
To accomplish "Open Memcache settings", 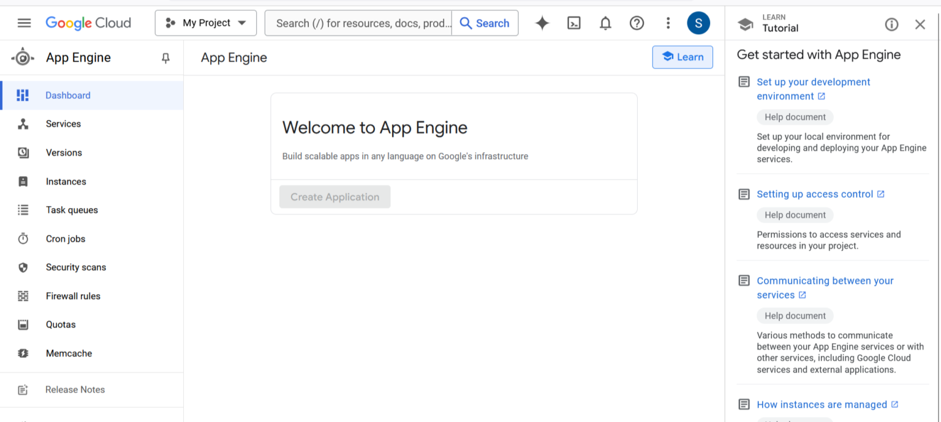I will [69, 354].
